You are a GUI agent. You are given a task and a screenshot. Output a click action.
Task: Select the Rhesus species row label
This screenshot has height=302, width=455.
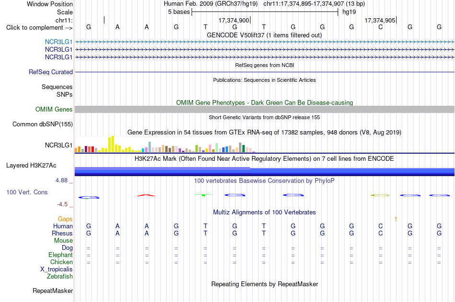(62, 233)
